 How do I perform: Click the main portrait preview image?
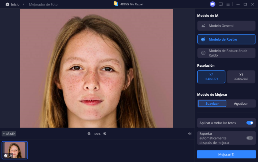click(x=96, y=68)
